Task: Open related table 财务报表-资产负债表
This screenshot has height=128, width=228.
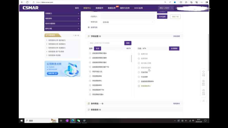Action: point(56,51)
